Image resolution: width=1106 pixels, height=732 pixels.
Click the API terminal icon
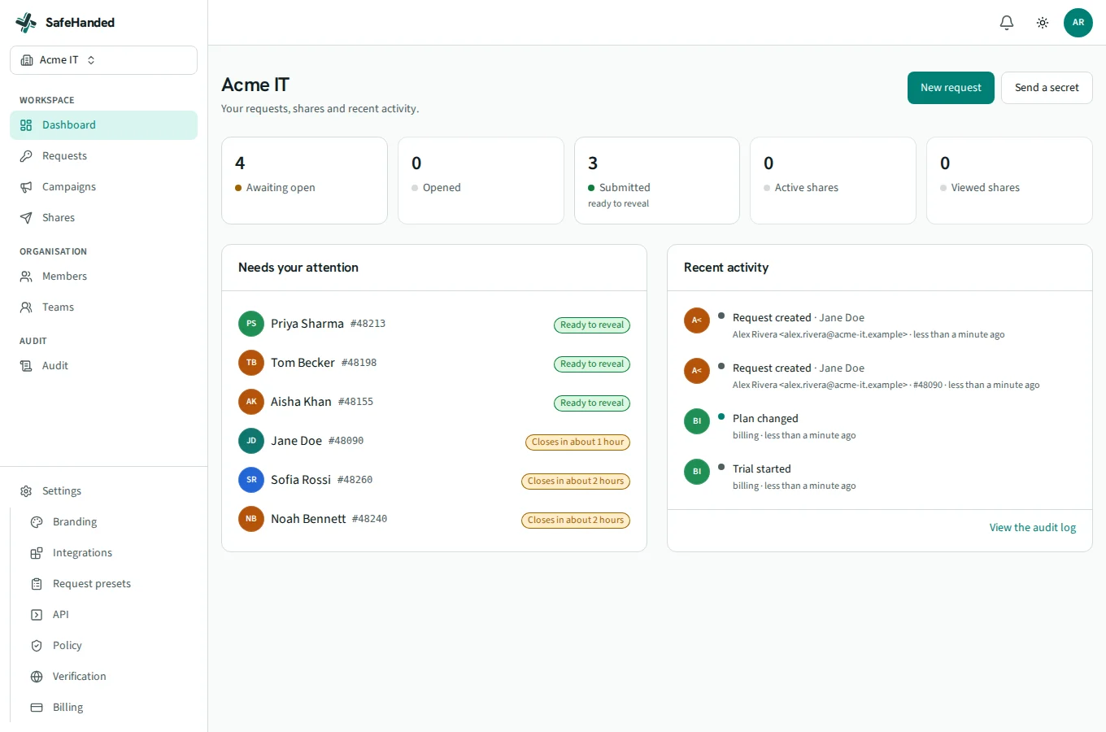[x=37, y=615]
